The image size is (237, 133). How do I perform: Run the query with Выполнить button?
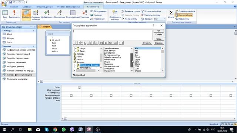(14, 15)
